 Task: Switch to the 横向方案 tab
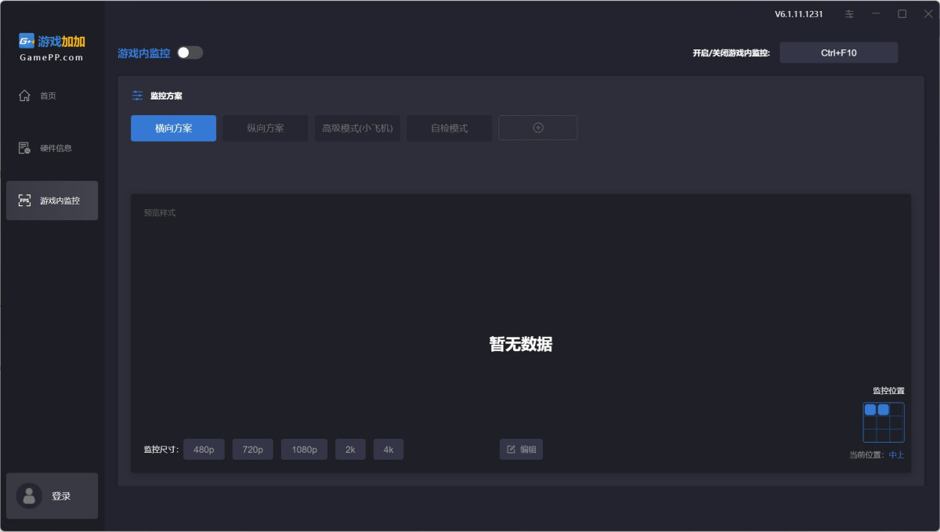click(x=173, y=128)
